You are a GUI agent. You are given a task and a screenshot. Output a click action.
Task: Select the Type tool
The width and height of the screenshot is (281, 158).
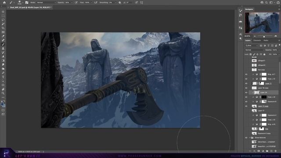coord(3,77)
